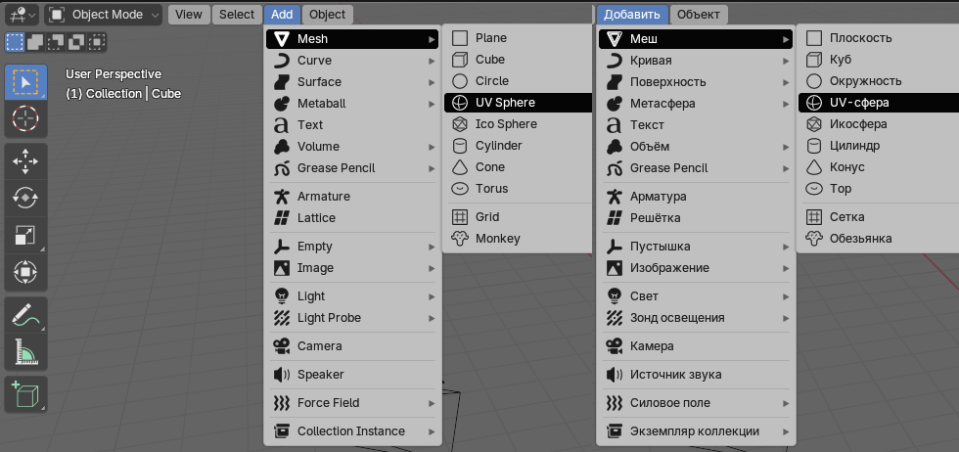Pick the Measure tool
The image size is (959, 452).
pos(25,351)
